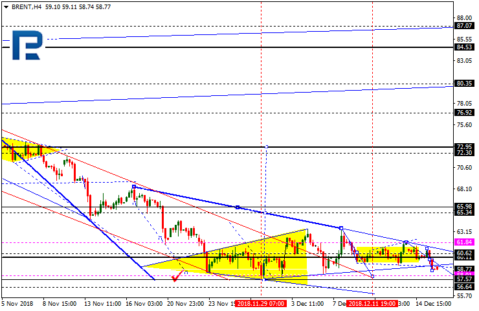This screenshot has width=479, height=311.
Task: Click the 14 Dec 15:00 time axis label
Action: point(433,304)
